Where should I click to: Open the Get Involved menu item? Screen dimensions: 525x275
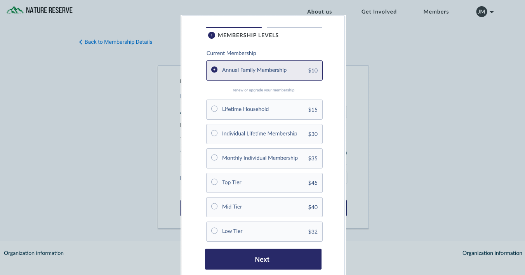[379, 12]
